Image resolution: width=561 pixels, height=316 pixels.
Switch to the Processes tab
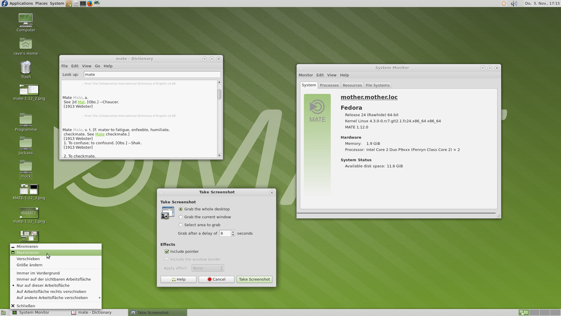pyautogui.click(x=329, y=85)
